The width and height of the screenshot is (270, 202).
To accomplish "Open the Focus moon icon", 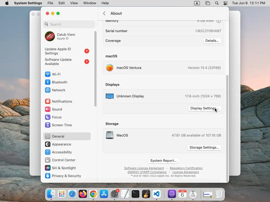I will pyautogui.click(x=48, y=117).
